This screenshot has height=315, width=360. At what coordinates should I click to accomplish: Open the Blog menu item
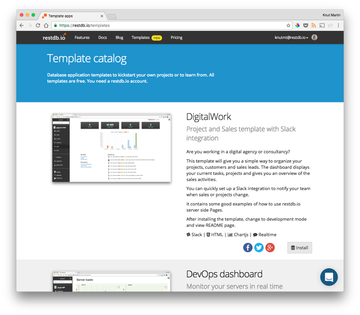(x=119, y=38)
